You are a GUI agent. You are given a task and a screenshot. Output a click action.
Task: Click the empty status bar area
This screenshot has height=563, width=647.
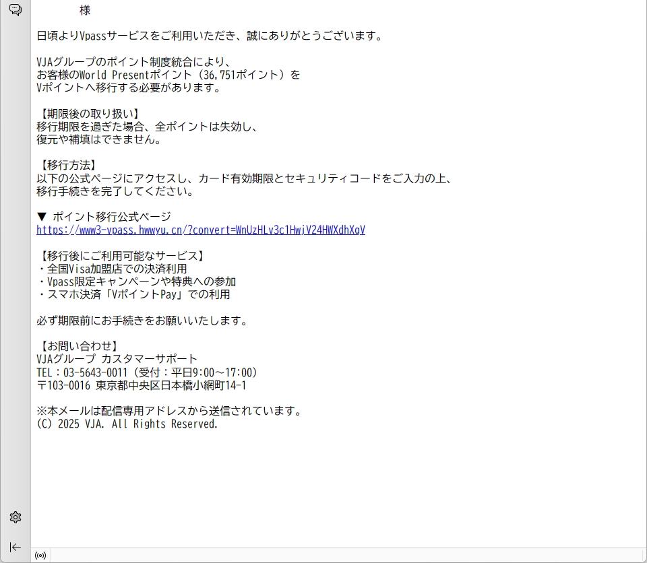[337, 556]
